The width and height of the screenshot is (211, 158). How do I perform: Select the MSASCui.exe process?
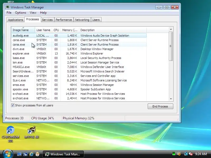coord(79,67)
